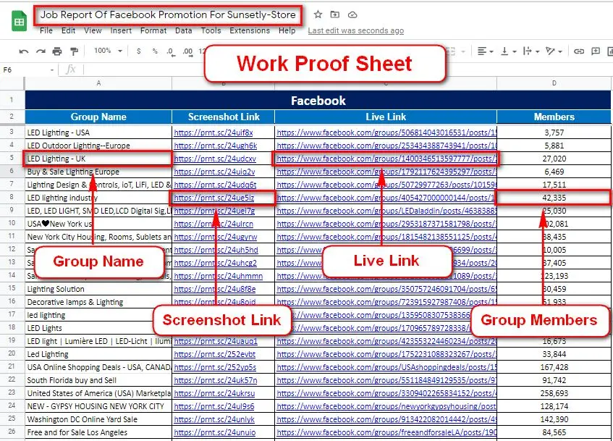Select cell 'Washington DC Online Yard Sale'

98,419
